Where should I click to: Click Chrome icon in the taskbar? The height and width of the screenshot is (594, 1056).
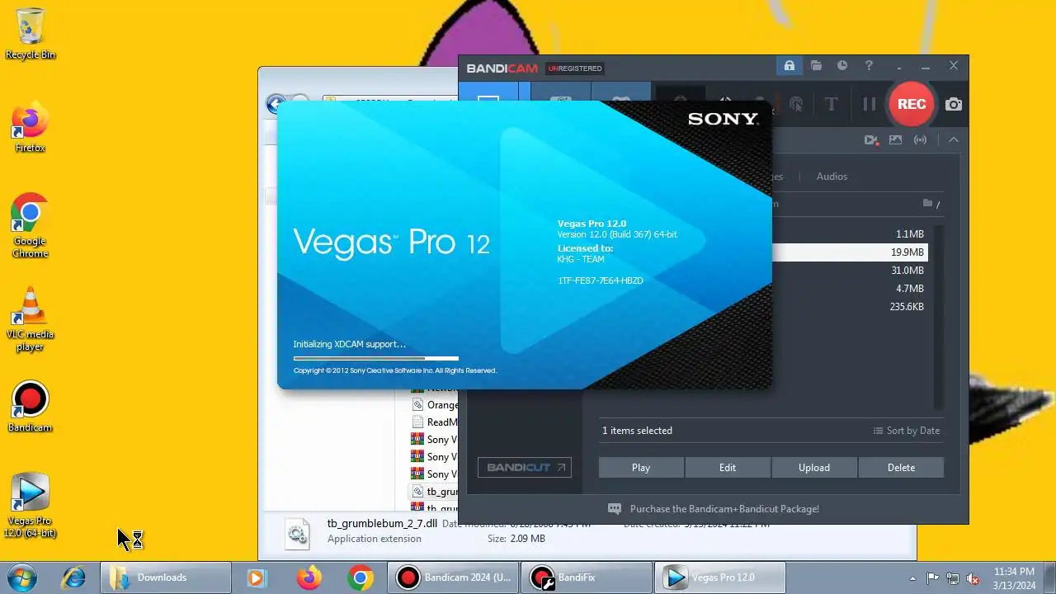pos(360,577)
